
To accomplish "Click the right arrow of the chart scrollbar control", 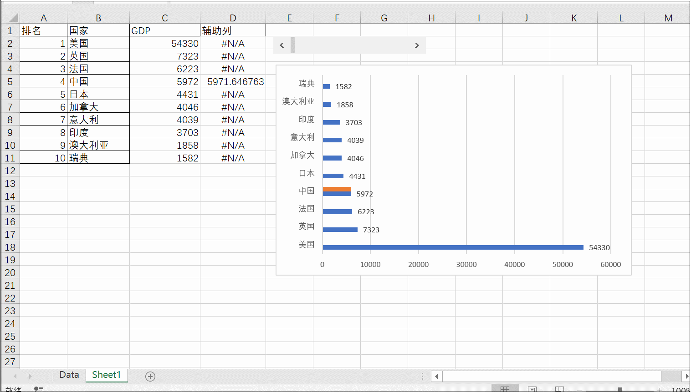I will point(416,45).
